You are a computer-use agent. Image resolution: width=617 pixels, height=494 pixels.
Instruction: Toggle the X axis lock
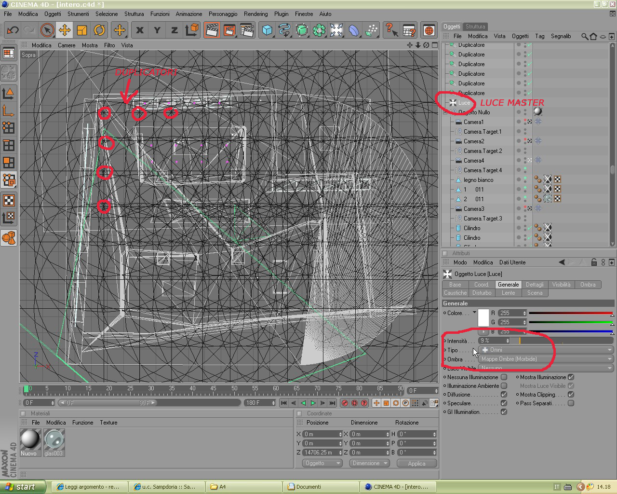(140, 30)
